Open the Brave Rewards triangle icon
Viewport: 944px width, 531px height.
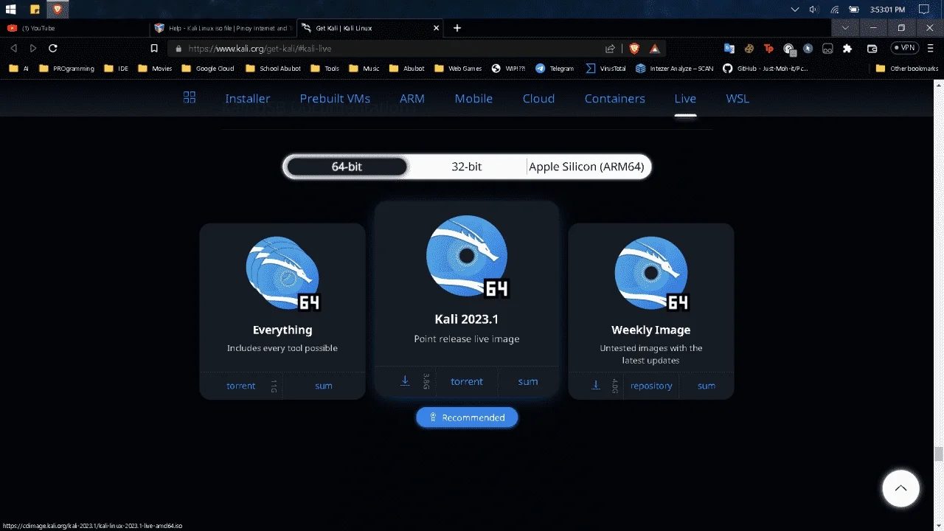655,49
